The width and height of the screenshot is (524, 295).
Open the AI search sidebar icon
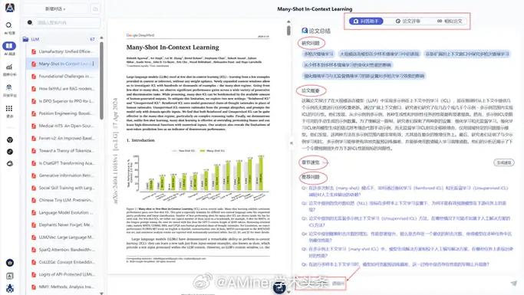pyautogui.click(x=9, y=25)
